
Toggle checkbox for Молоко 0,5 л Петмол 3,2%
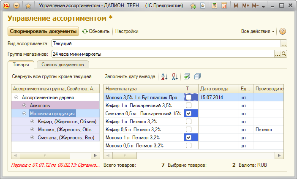(x=188, y=146)
